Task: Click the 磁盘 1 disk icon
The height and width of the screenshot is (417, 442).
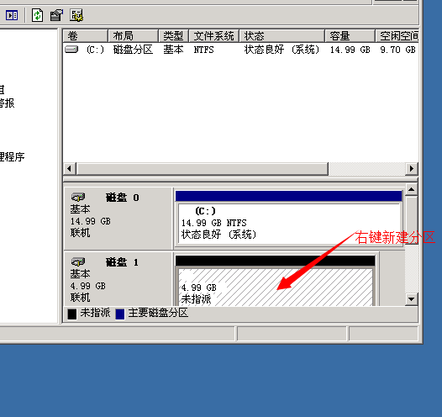Action: pyautogui.click(x=78, y=261)
